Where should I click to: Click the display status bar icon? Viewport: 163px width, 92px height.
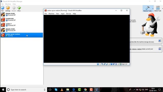pyautogui.click(x=111, y=64)
